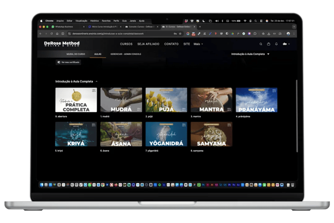Bookmark this page with the star icon
The width and height of the screenshot is (334, 223).
(180, 34)
